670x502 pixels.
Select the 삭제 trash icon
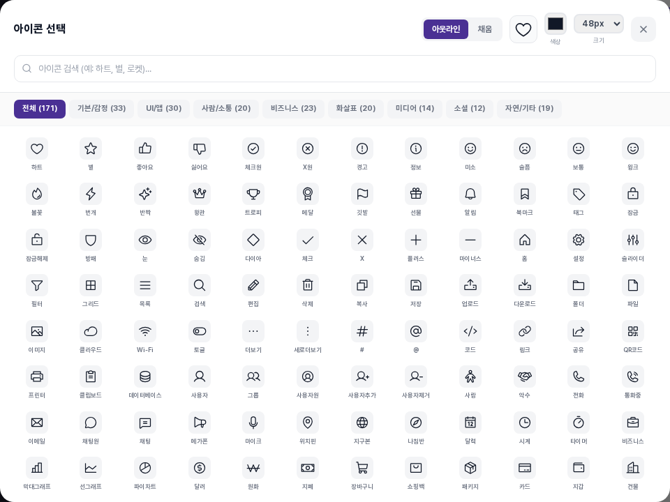point(308,285)
